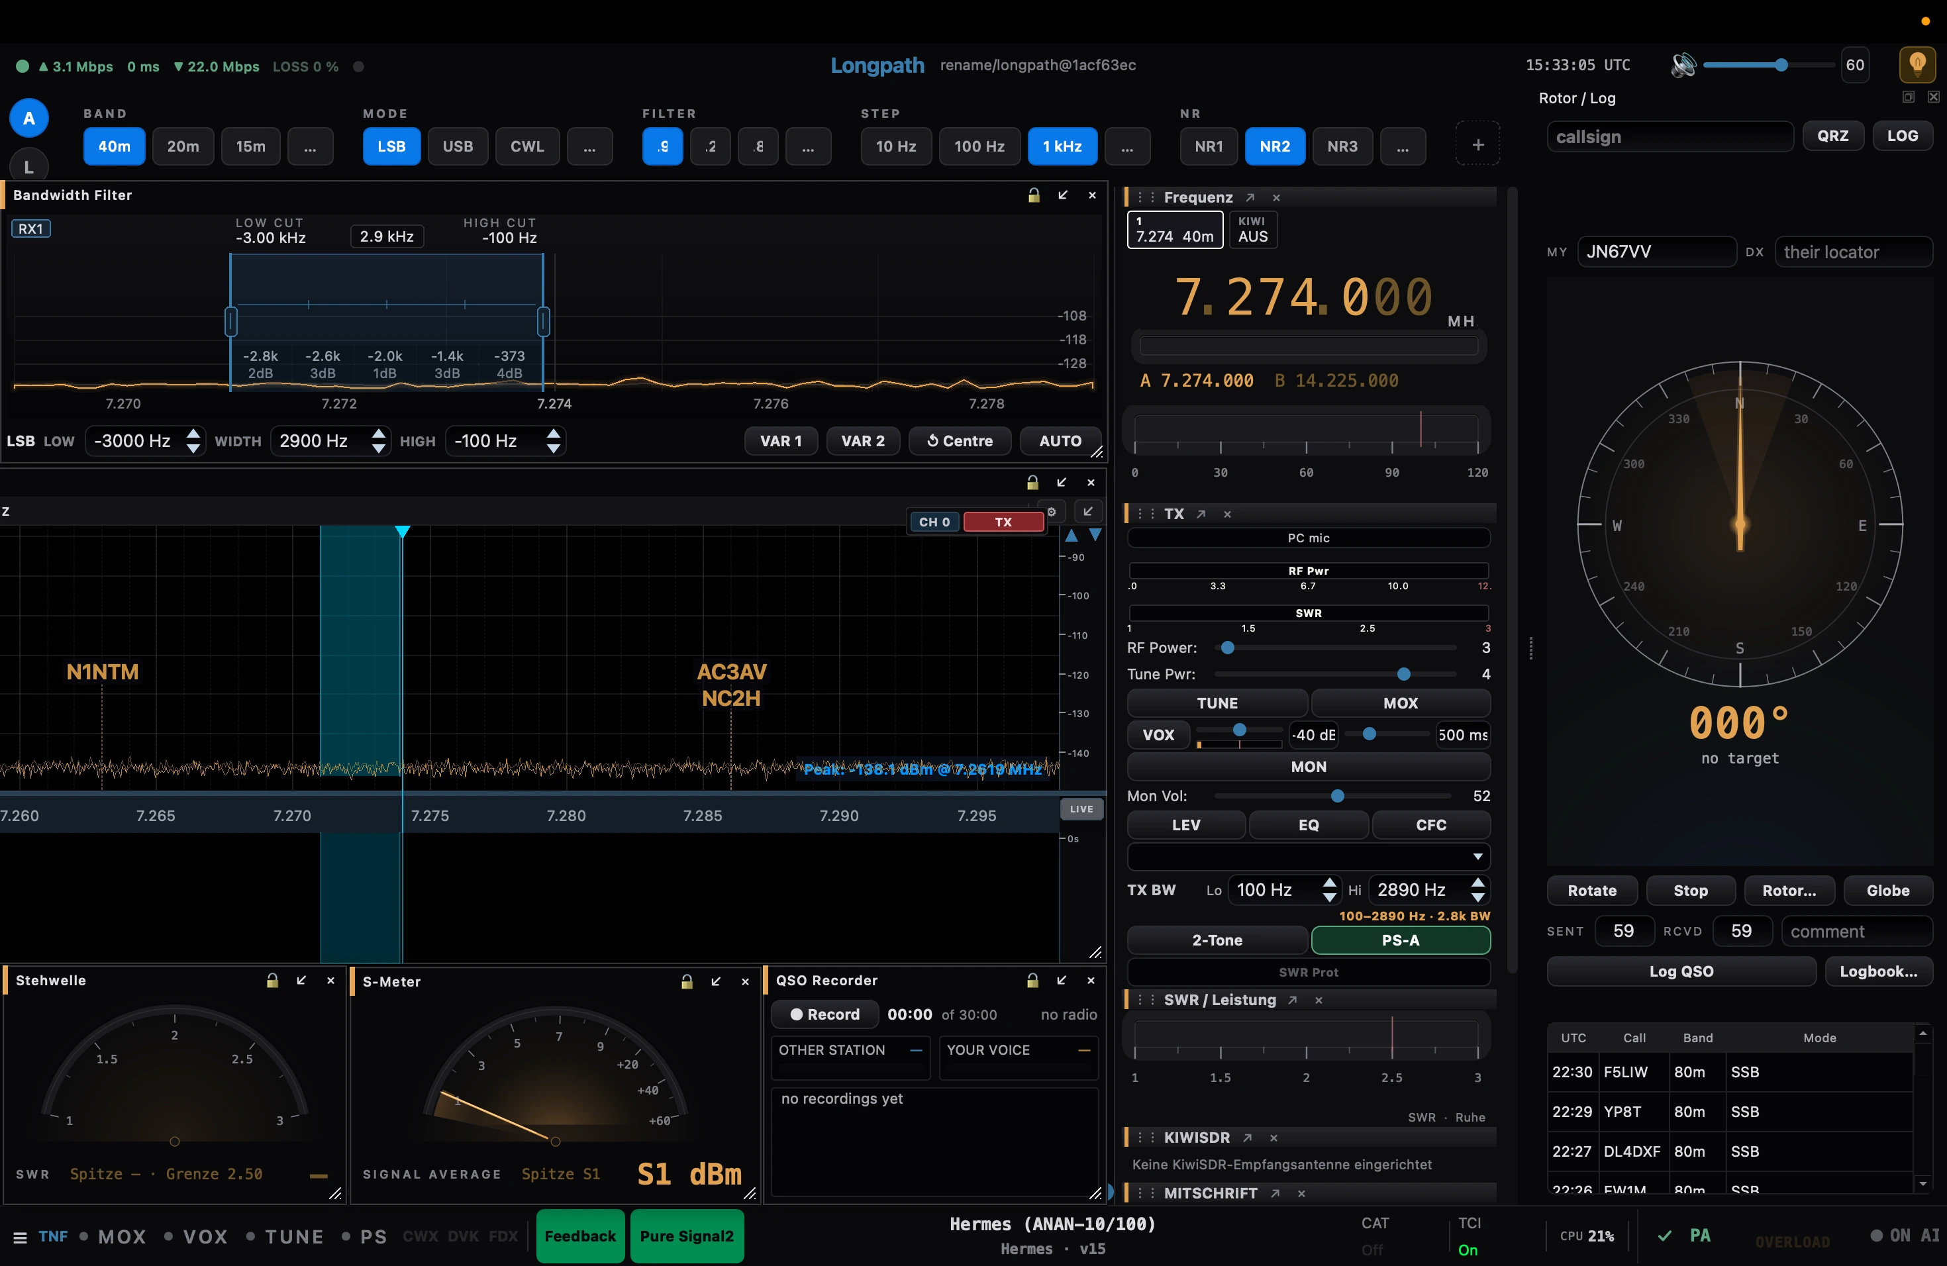Switch mode to USB

pyautogui.click(x=458, y=146)
